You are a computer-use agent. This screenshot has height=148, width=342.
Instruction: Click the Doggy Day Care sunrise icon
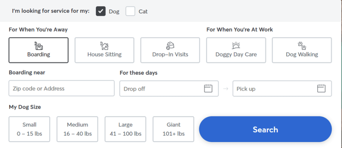pyautogui.click(x=236, y=46)
